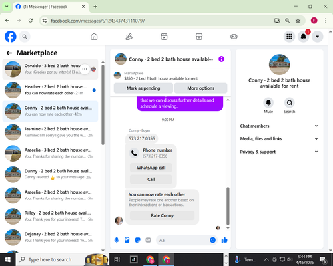Open Rilley conversation in the list
The width and height of the screenshot is (333, 266).
tap(50, 216)
